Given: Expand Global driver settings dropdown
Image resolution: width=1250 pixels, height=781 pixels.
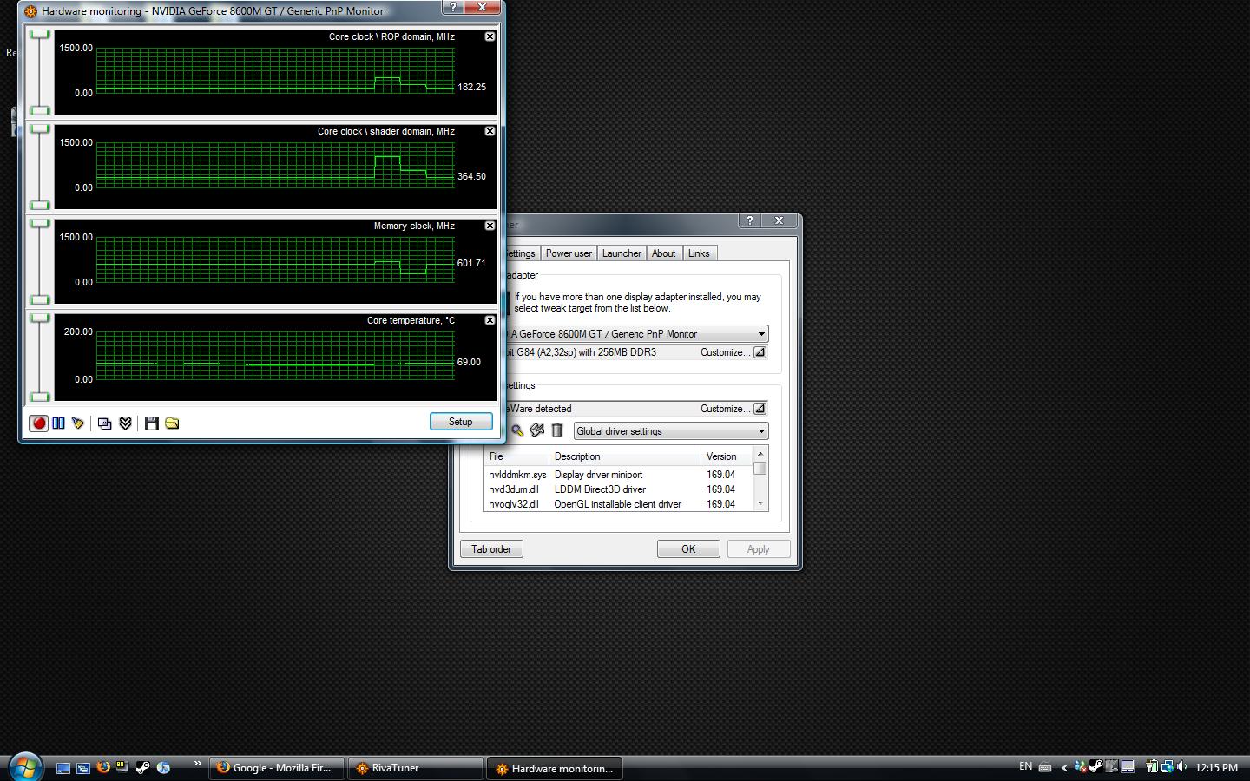Looking at the screenshot, I should pyautogui.click(x=761, y=431).
